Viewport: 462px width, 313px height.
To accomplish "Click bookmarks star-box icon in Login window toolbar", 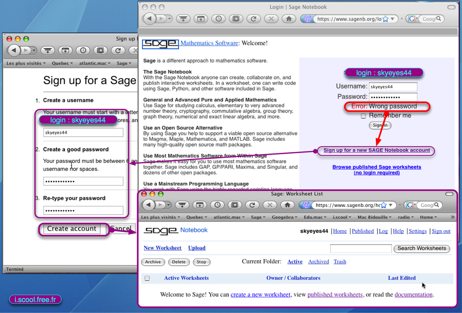I will [x=236, y=19].
